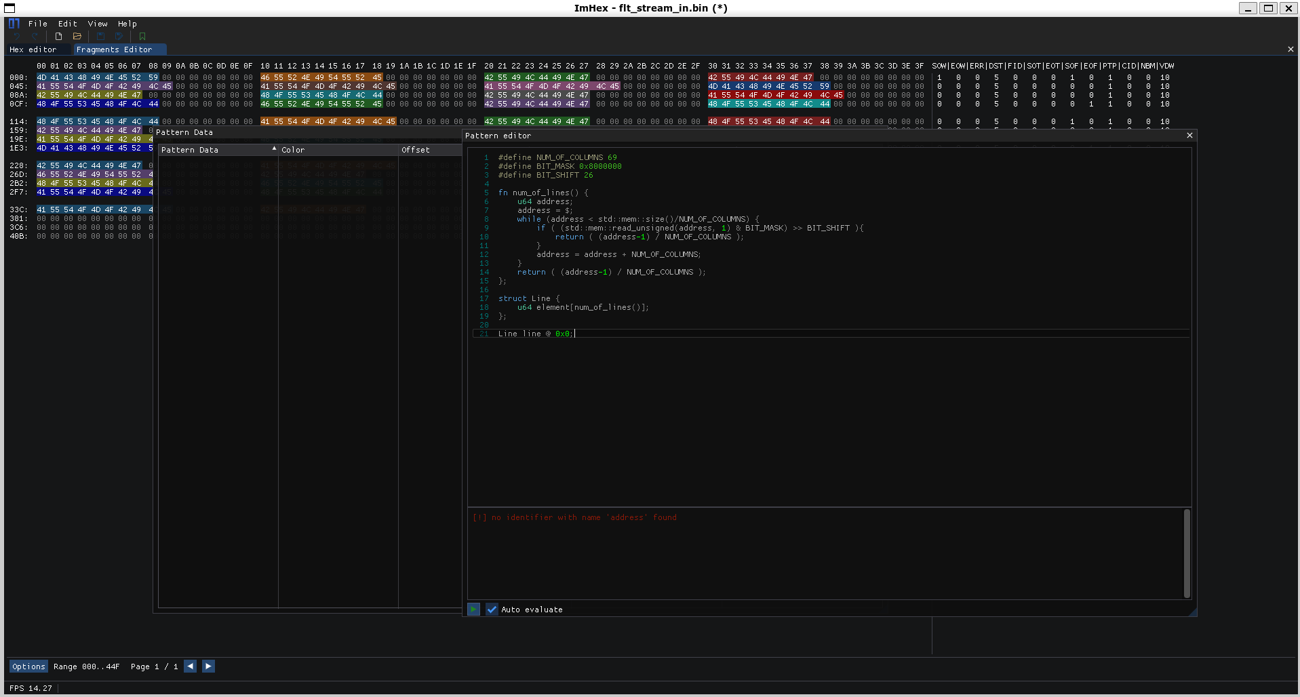Click the pattern console scrollbar
Screen dimensions: 1300x697
pyautogui.click(x=1187, y=553)
